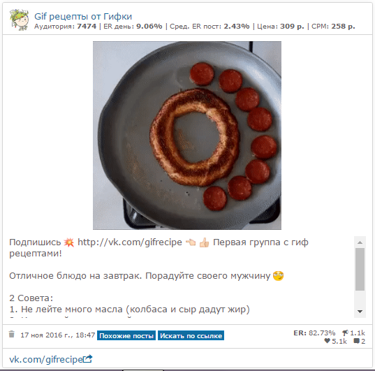This screenshot has width=375, height=371.
Task: Click the post text scrollbar thumb
Action: click(x=360, y=269)
